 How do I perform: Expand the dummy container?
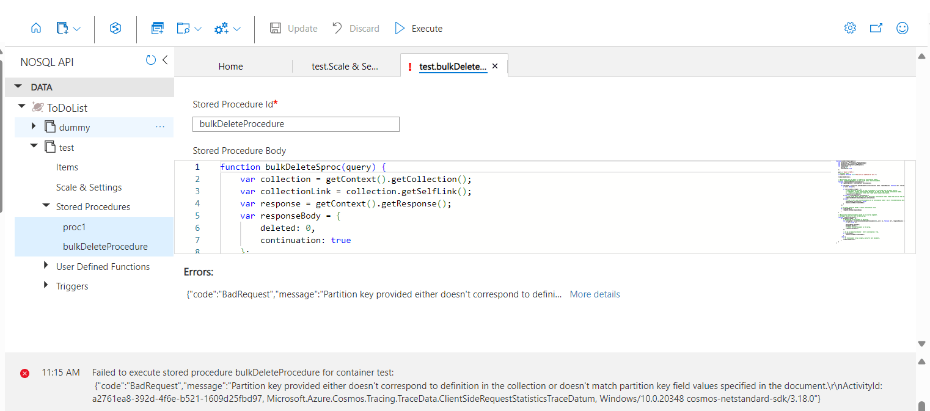pos(35,126)
